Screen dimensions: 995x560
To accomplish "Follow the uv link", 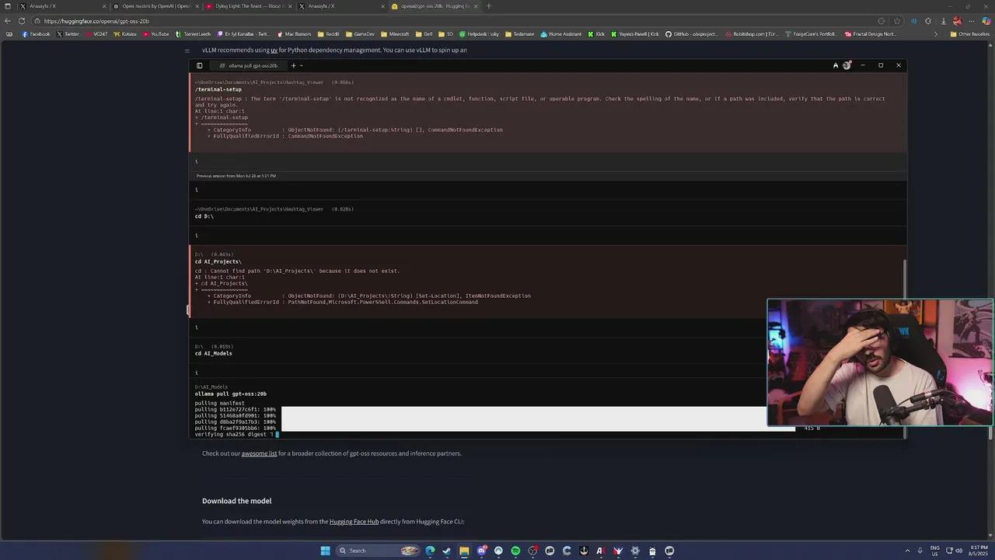I will click(274, 50).
